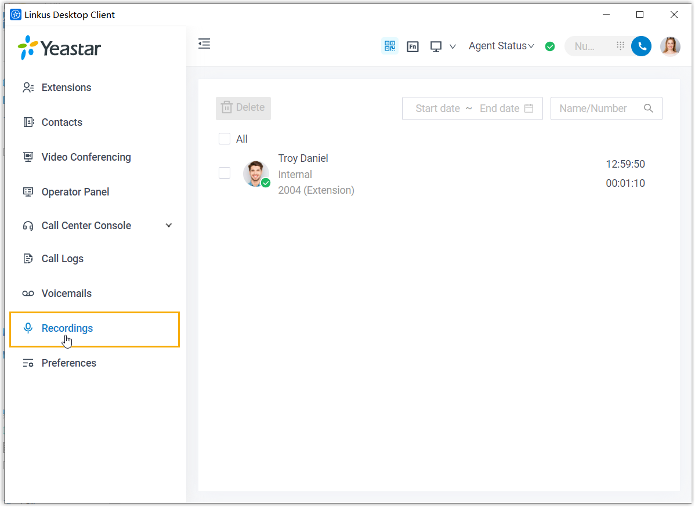Close the Linkus Desktop Client window
The width and height of the screenshot is (695, 507).
click(674, 15)
